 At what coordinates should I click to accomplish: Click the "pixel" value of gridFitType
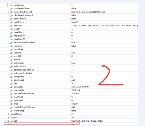point(75,22)
